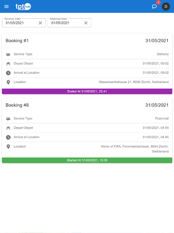Open the Booking #8 card title
This screenshot has height=233, width=174.
pyautogui.click(x=17, y=105)
